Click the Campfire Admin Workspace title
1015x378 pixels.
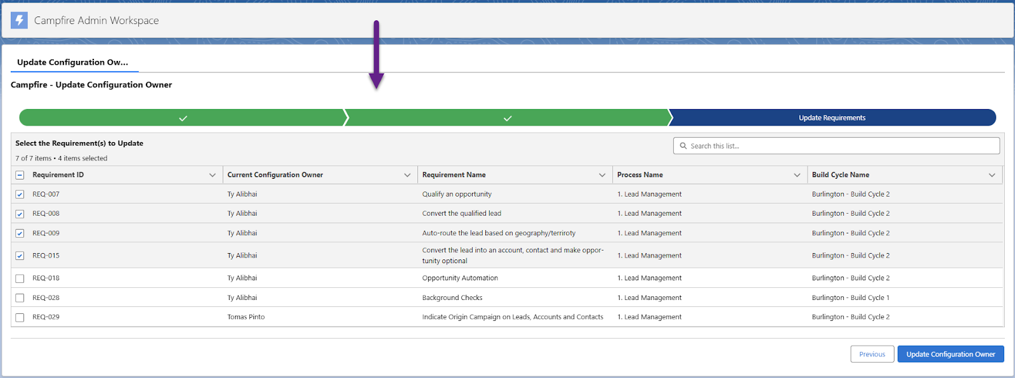[x=96, y=20]
